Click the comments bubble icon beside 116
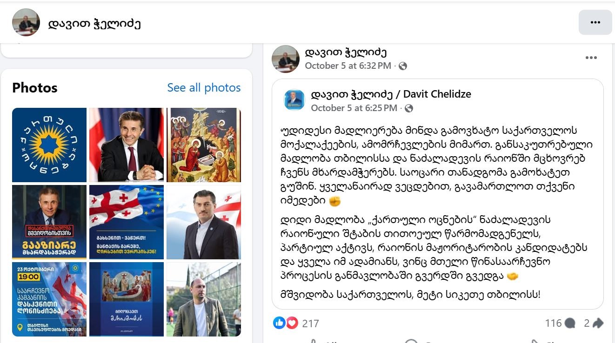This screenshot has height=343, width=615. coord(570,323)
